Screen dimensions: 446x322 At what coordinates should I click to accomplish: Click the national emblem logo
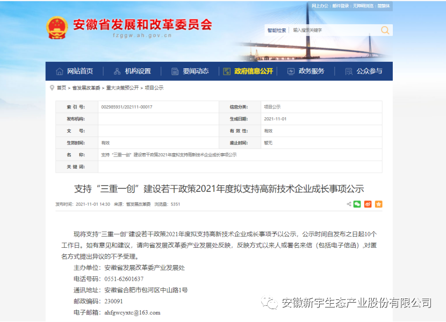pos(57,27)
